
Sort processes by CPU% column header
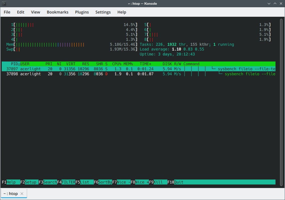[x=117, y=64]
